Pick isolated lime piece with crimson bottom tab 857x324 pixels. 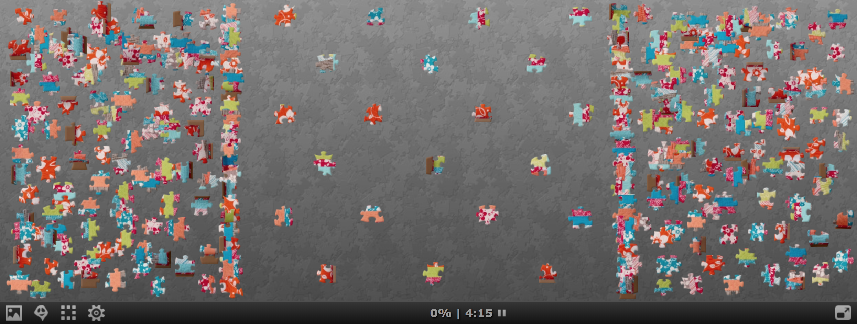[433, 273]
